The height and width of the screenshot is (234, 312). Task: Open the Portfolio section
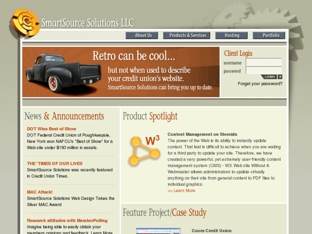coord(269,36)
